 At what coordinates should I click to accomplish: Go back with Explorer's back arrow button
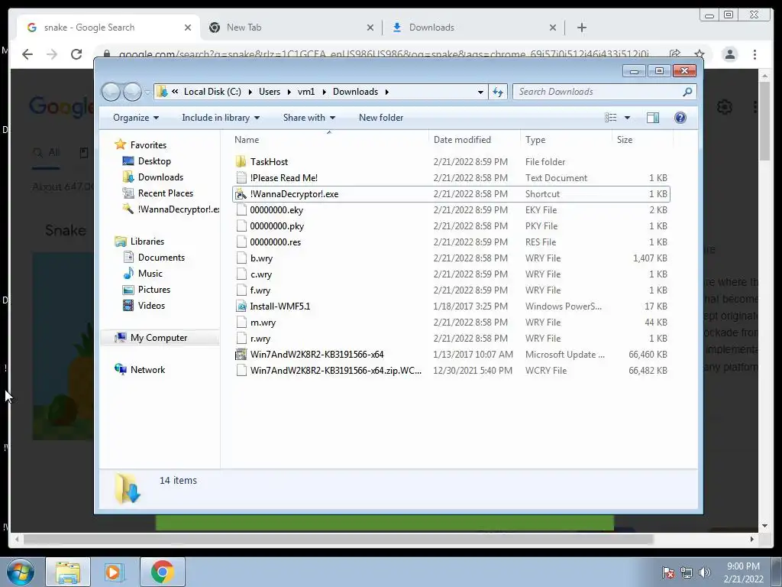point(111,92)
